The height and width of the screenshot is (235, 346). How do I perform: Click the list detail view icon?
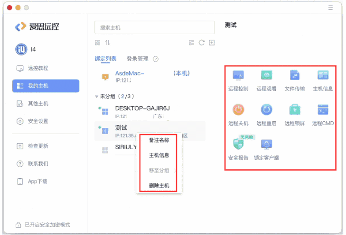(192, 43)
